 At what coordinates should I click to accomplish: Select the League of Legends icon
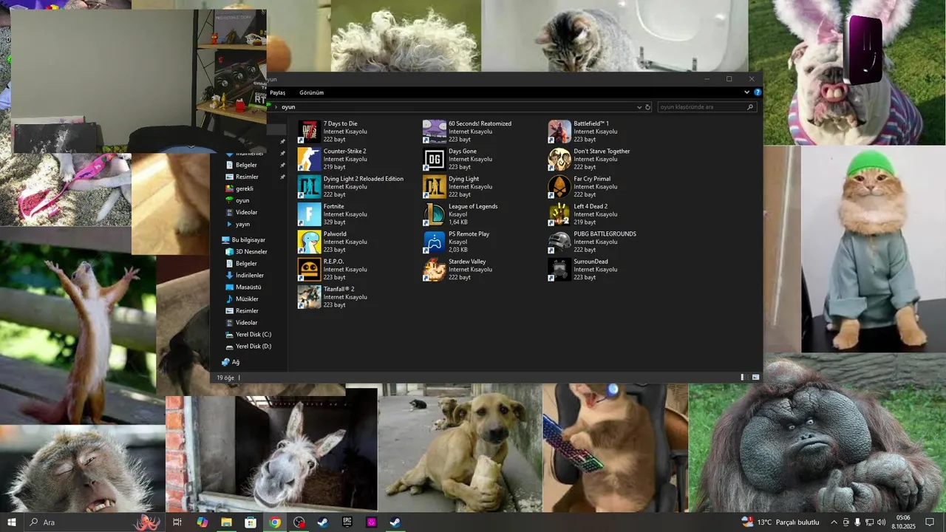point(435,214)
